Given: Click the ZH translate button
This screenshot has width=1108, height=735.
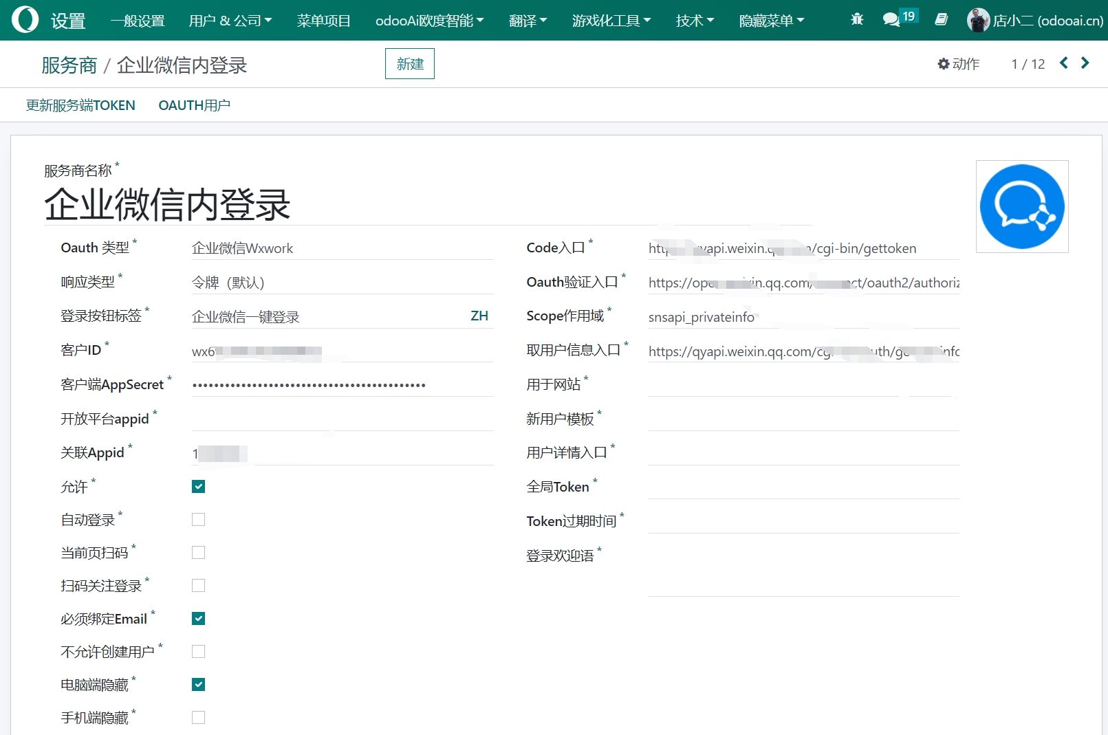Looking at the screenshot, I should point(479,316).
